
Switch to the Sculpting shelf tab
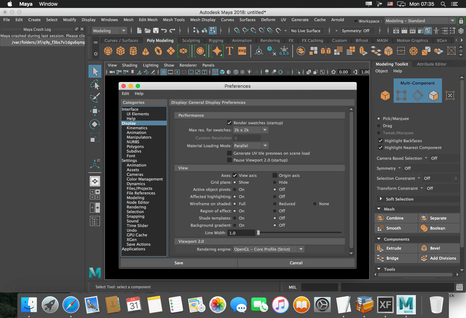click(191, 40)
